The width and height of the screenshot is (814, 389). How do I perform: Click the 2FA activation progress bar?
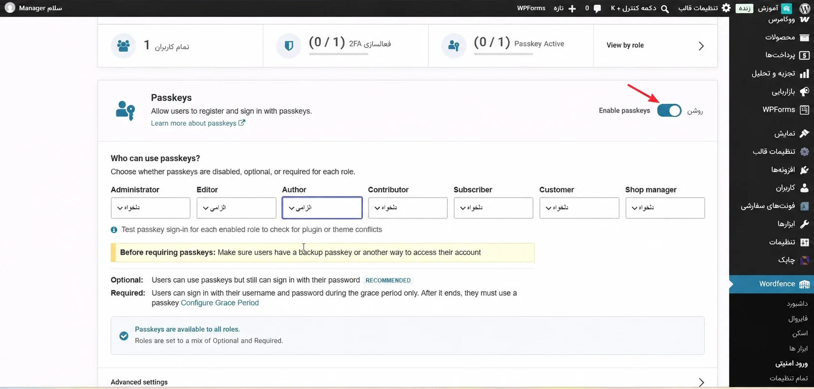coord(338,54)
